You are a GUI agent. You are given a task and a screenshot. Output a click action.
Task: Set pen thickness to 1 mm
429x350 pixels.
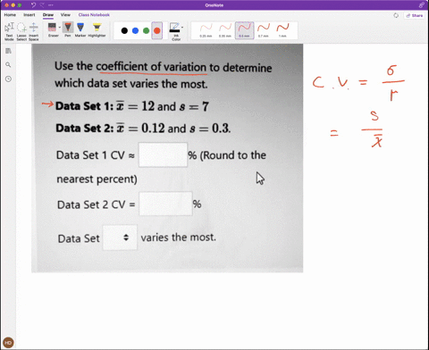pyautogui.click(x=282, y=30)
